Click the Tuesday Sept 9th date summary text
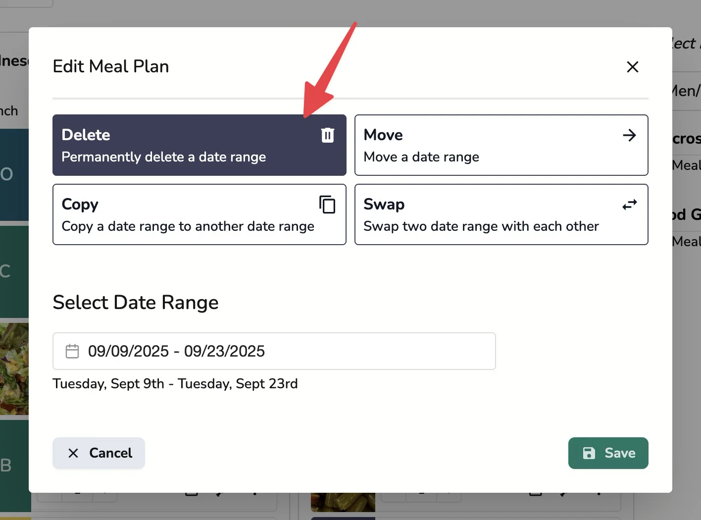The image size is (701, 520). [x=175, y=383]
